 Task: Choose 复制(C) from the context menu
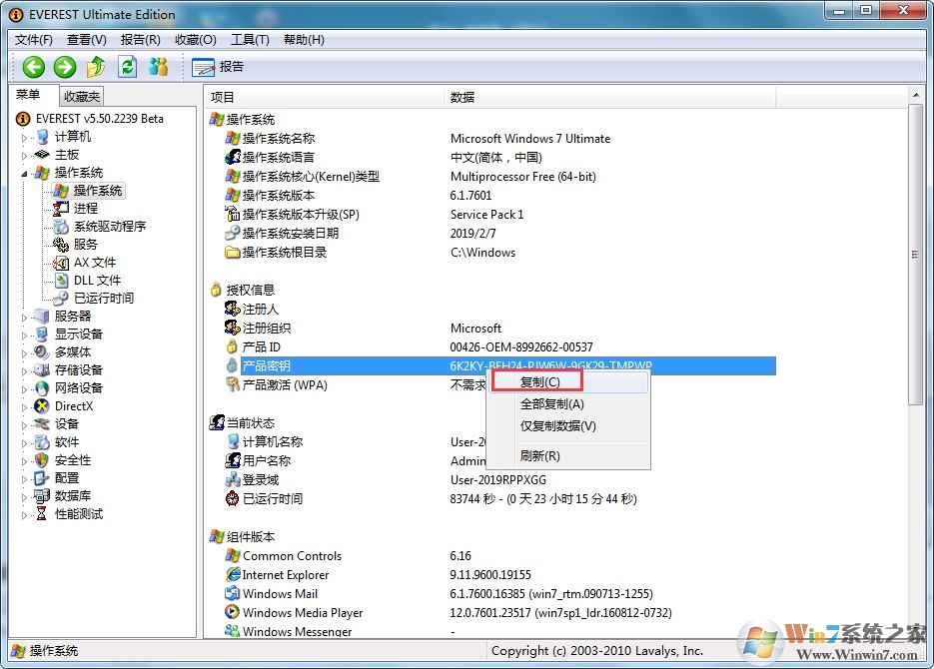540,381
